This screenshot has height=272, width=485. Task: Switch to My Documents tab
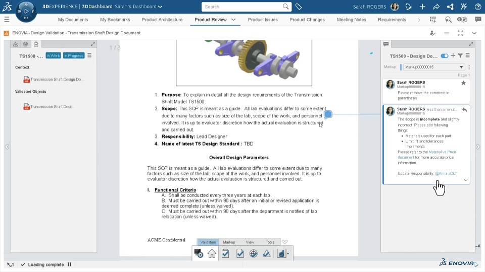click(x=73, y=20)
